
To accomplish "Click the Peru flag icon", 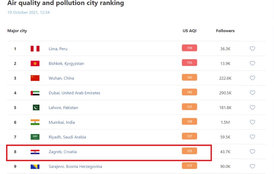I will click(x=35, y=49).
